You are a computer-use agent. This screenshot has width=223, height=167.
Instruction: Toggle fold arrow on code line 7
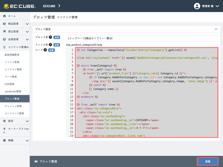[74, 73]
